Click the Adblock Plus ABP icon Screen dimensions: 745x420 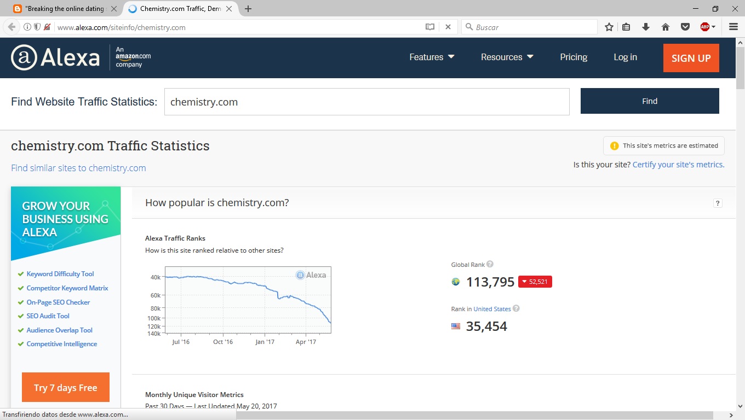(705, 27)
